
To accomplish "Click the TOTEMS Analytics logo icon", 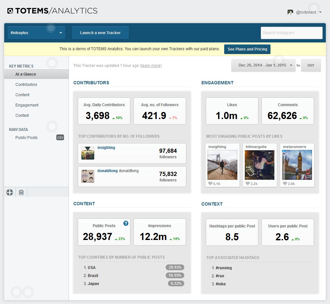I will [x=10, y=11].
